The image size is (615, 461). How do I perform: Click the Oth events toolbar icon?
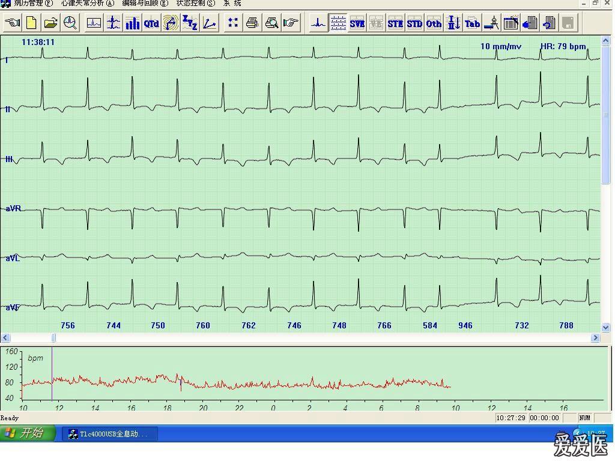point(434,23)
